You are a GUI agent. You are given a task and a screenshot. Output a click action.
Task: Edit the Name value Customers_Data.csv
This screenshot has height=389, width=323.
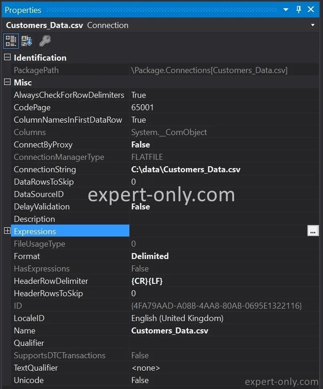point(170,331)
